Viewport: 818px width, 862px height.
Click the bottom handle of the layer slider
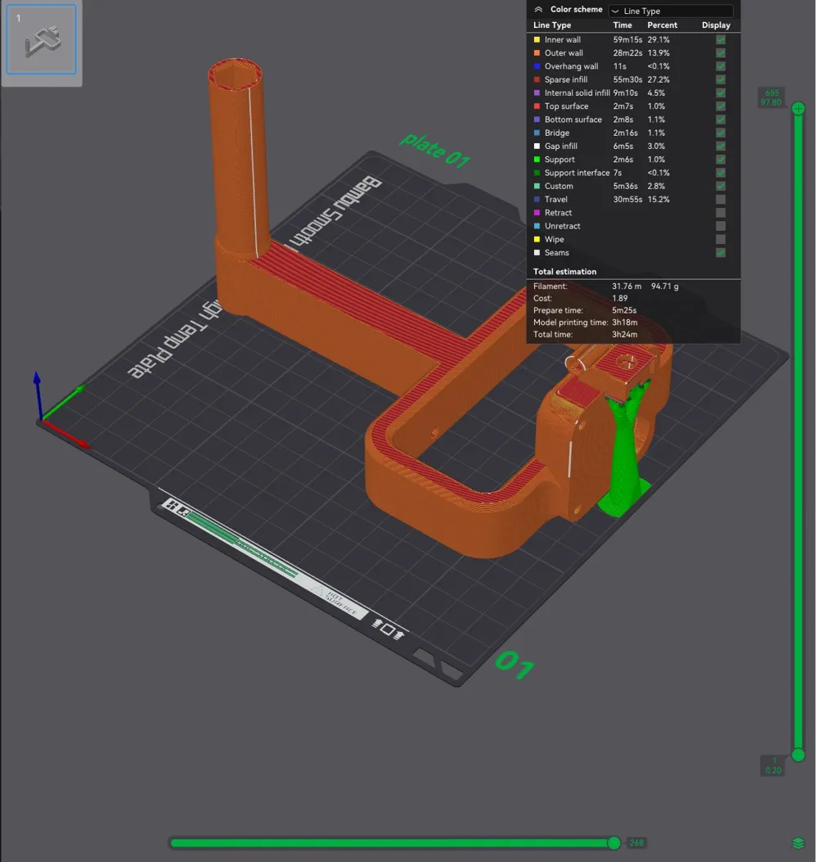pos(798,755)
